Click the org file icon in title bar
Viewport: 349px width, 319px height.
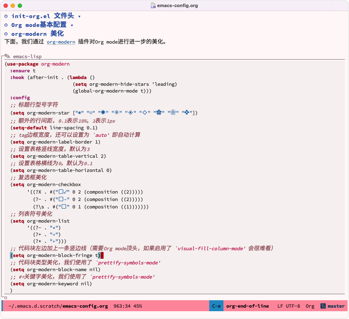click(x=153, y=5)
